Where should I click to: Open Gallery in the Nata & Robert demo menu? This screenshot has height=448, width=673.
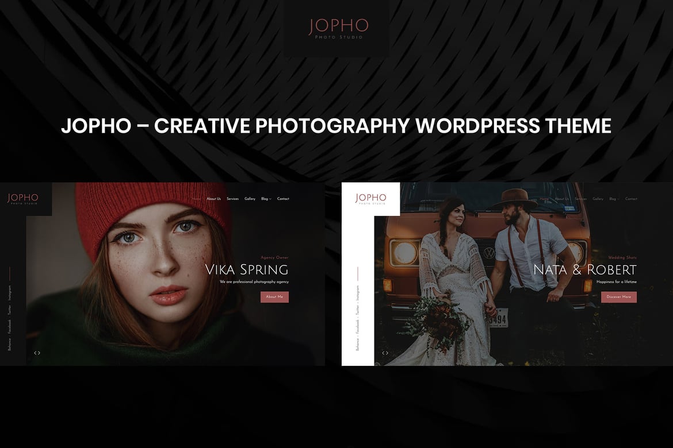tap(598, 199)
